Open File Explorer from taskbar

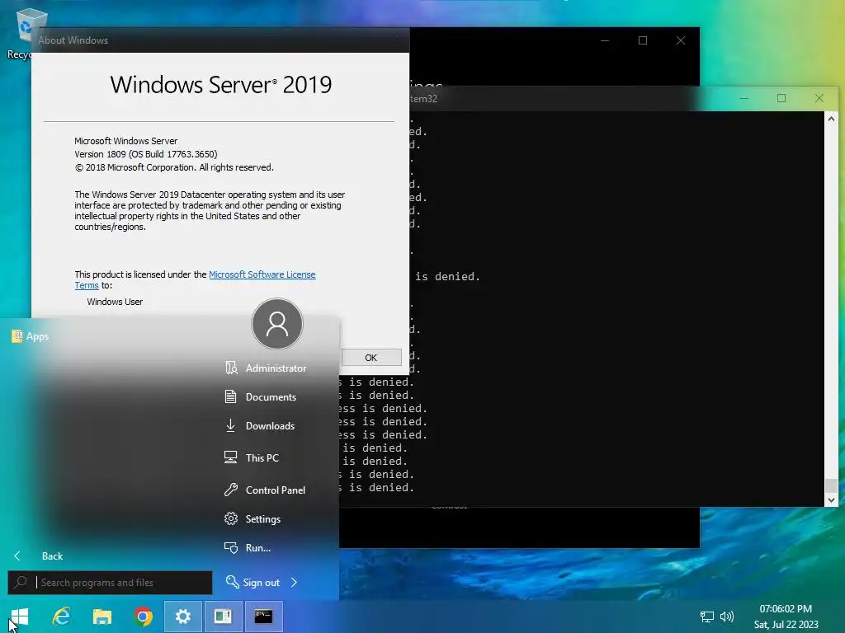click(101, 617)
